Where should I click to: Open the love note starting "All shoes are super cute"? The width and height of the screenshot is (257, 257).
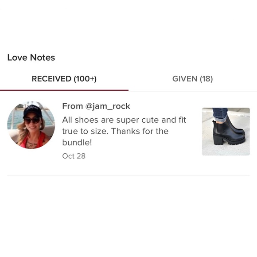124,131
